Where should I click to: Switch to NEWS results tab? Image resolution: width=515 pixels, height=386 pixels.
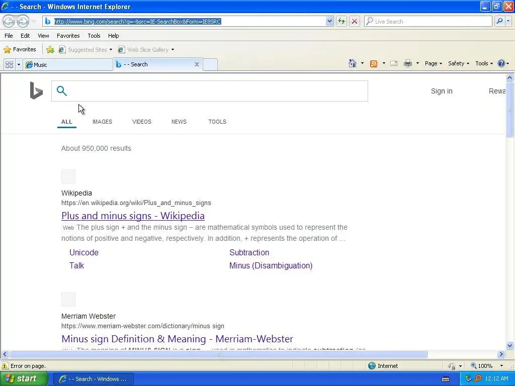point(179,122)
